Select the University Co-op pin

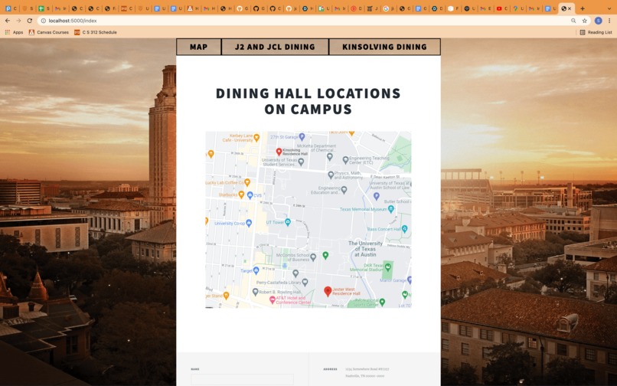(x=249, y=223)
